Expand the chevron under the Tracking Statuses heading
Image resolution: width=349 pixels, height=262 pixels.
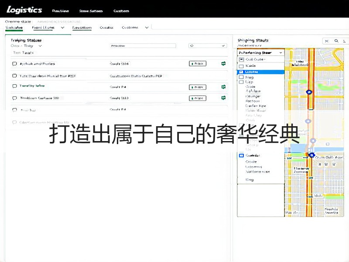(40, 46)
